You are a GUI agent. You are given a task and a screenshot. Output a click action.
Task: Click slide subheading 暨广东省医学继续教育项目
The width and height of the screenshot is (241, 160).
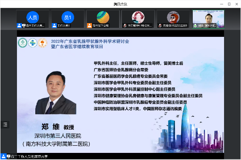[77, 47]
